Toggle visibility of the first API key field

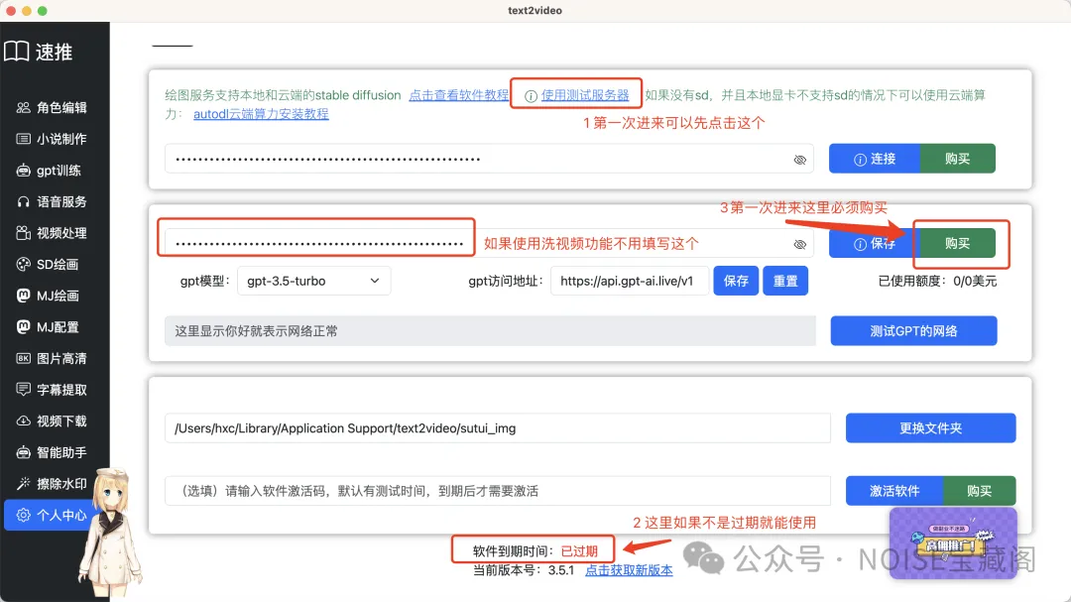coord(800,159)
